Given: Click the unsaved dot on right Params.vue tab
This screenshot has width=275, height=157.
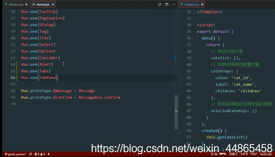Looking at the screenshot, I should pyautogui.click(x=202, y=4).
